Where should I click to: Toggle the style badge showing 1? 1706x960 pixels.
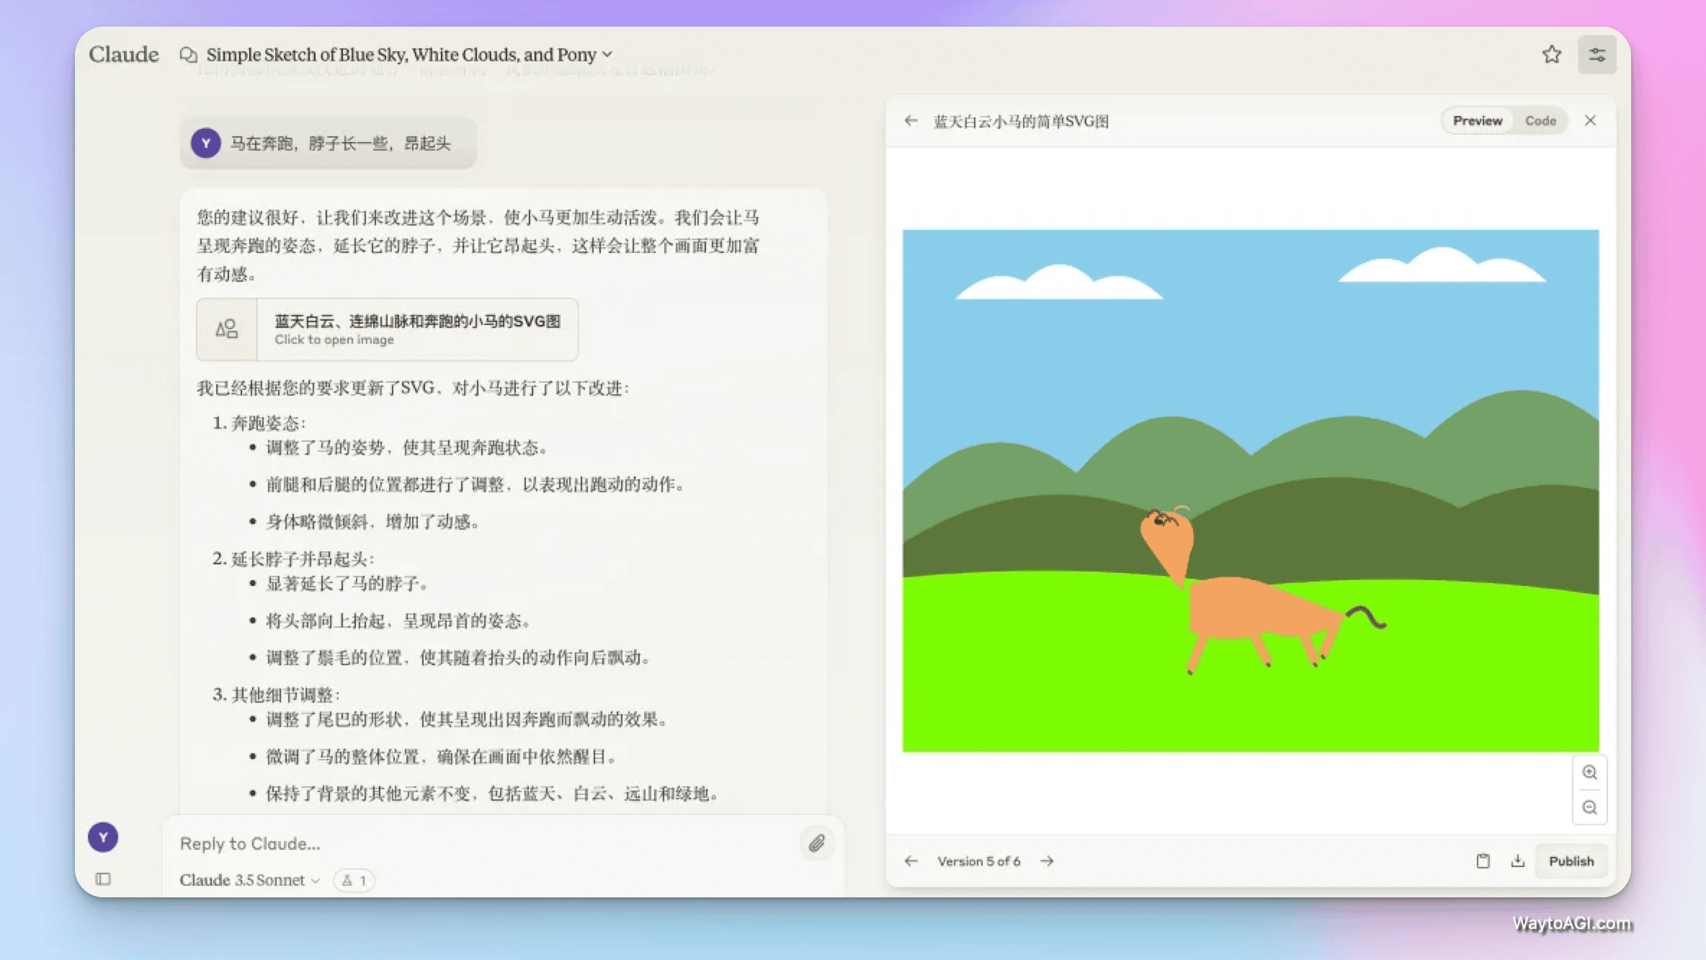(354, 880)
